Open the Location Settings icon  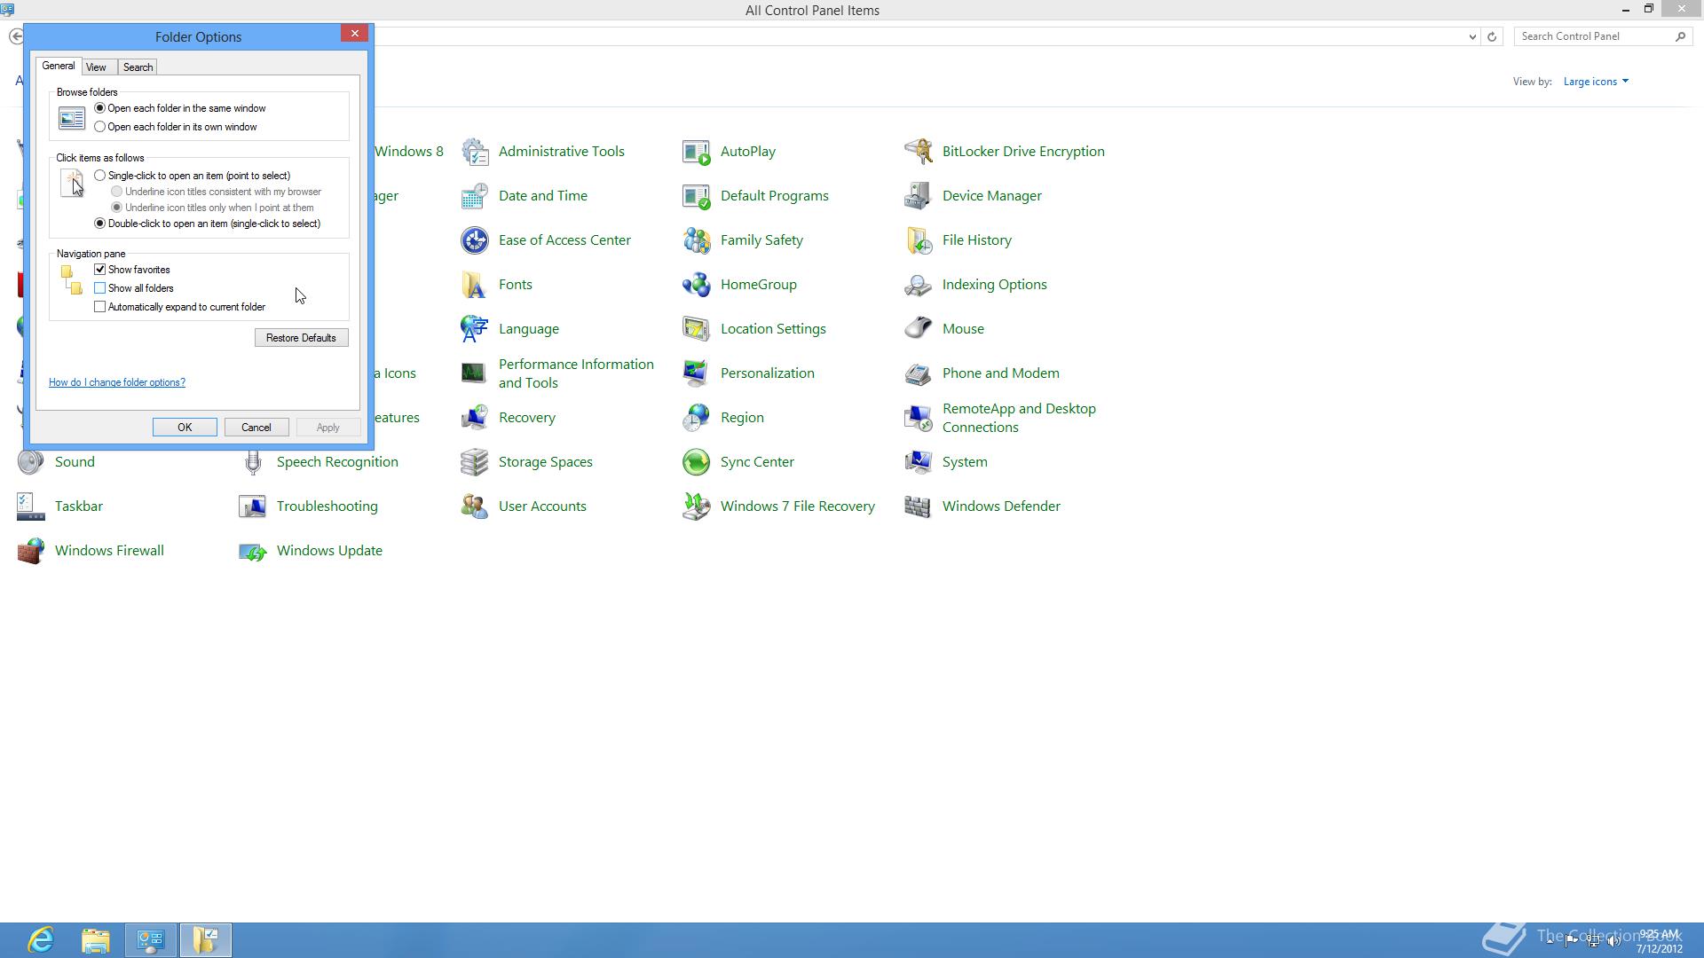(x=697, y=329)
